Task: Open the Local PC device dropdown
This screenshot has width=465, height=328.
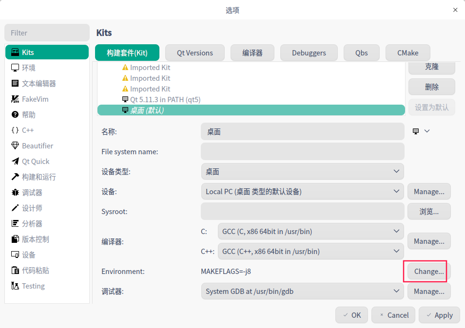Action: [x=302, y=192]
